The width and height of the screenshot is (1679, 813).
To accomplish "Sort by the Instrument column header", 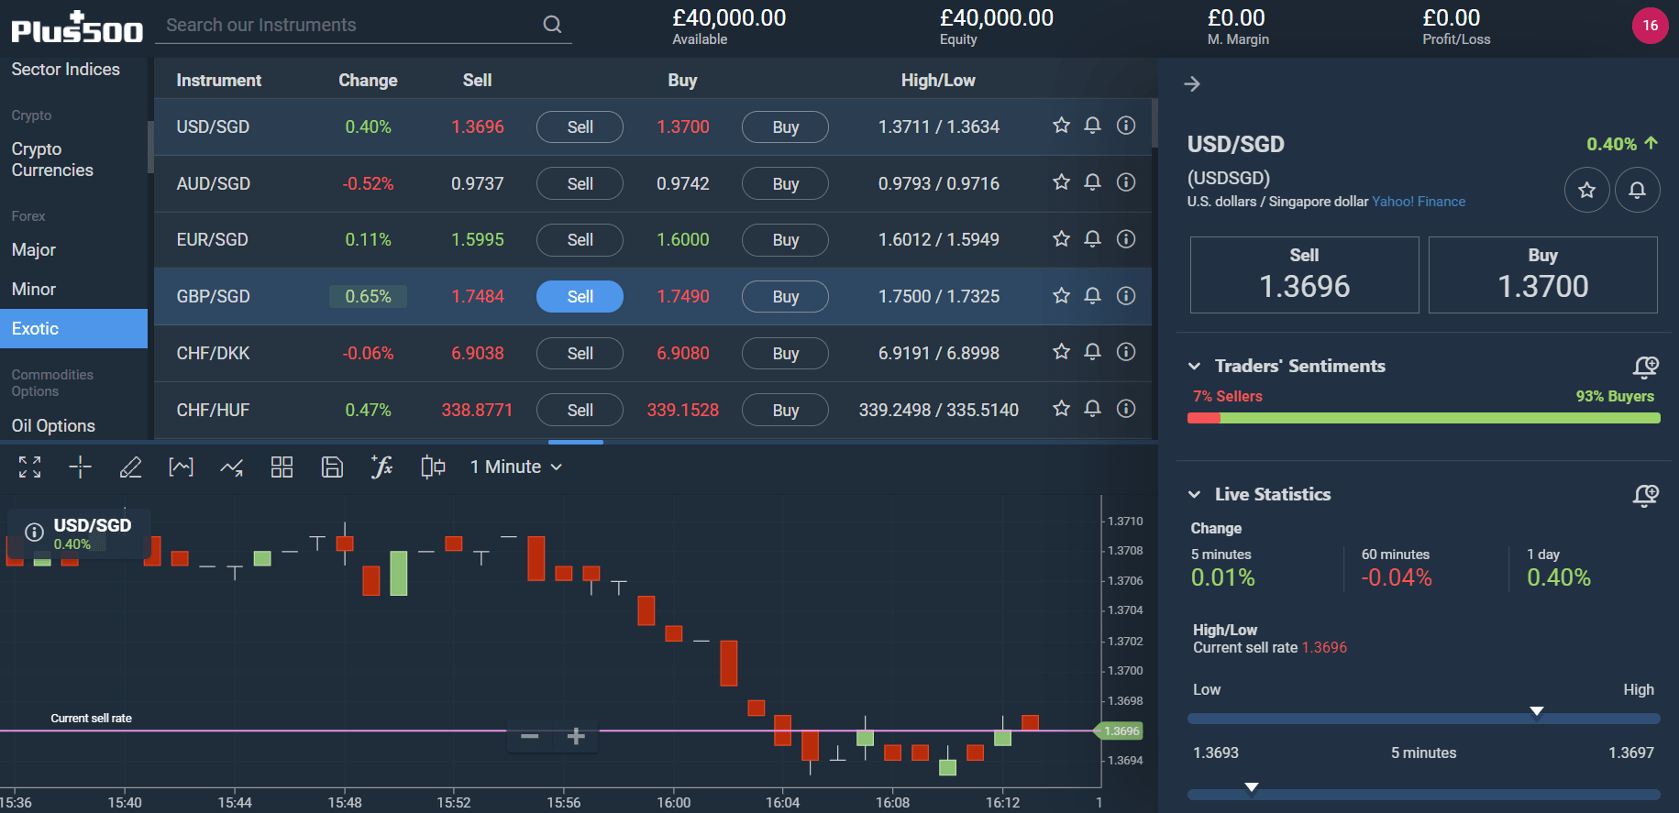I will (218, 81).
